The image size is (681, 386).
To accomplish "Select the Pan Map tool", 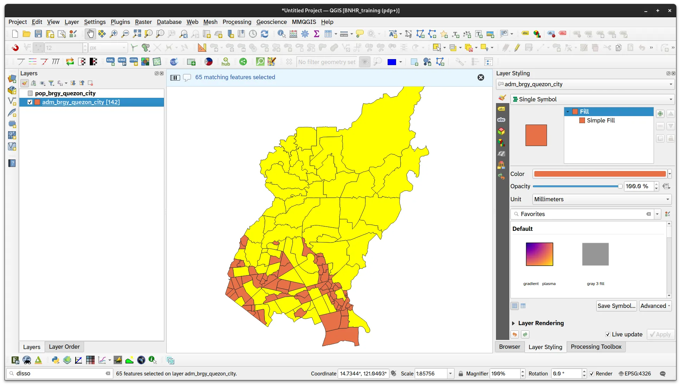I will pos(90,34).
